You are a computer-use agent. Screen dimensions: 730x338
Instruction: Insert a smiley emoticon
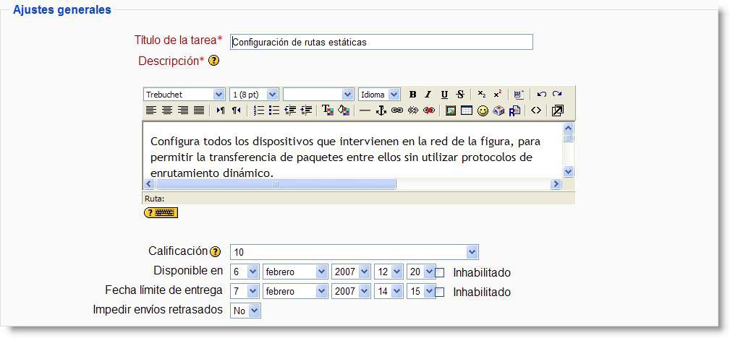(483, 110)
